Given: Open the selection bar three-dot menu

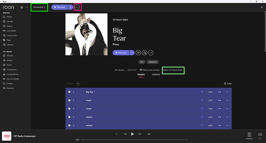Looking at the screenshot, I should (77, 7).
